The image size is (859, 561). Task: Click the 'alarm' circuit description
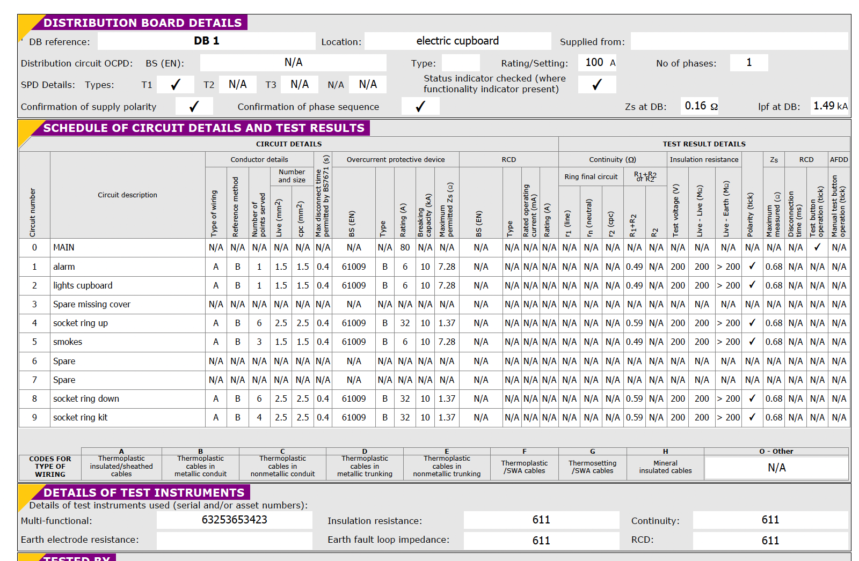(128, 267)
